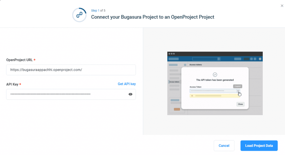Select the 'Access tokens' sidebar item in the illustration
The width and height of the screenshot is (285, 155).
coord(174,82)
